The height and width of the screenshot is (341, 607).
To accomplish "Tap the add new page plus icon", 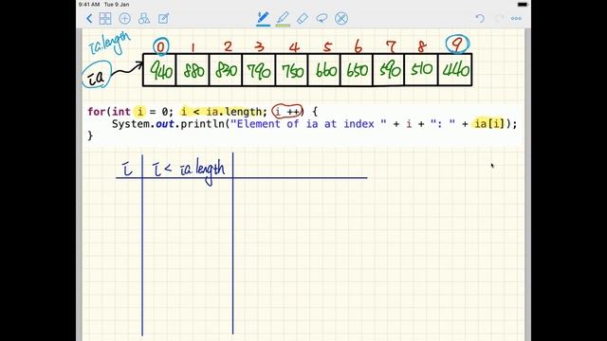I will click(124, 18).
